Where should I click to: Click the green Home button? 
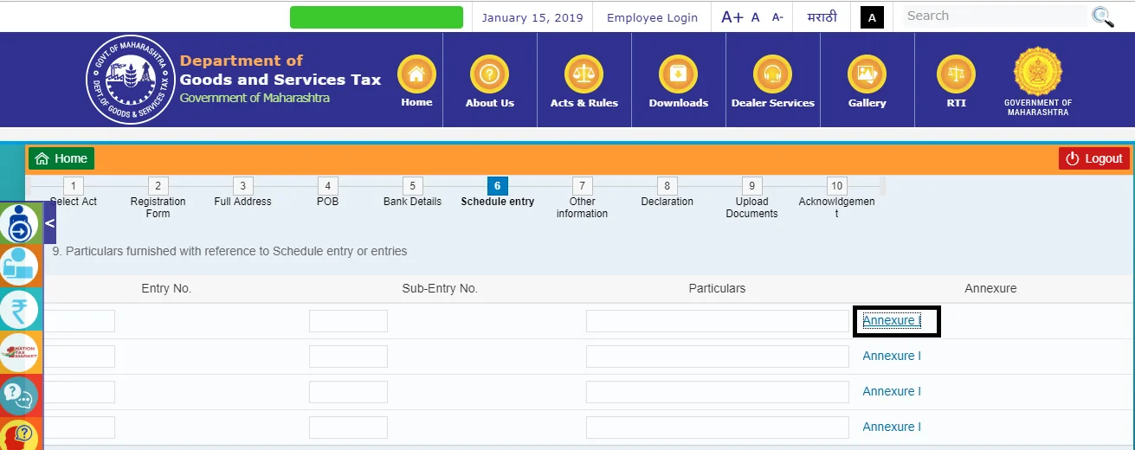(x=61, y=158)
